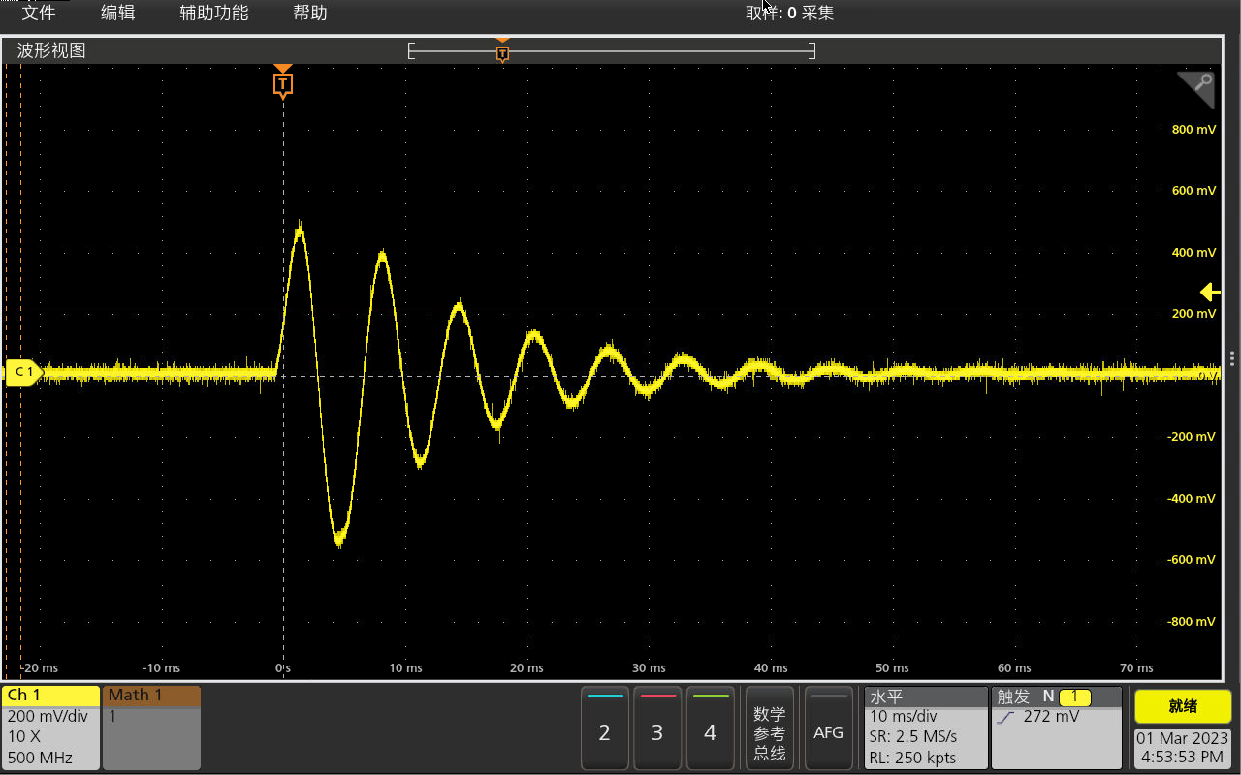Click the 就绪 acquisition status button

[x=1183, y=706]
